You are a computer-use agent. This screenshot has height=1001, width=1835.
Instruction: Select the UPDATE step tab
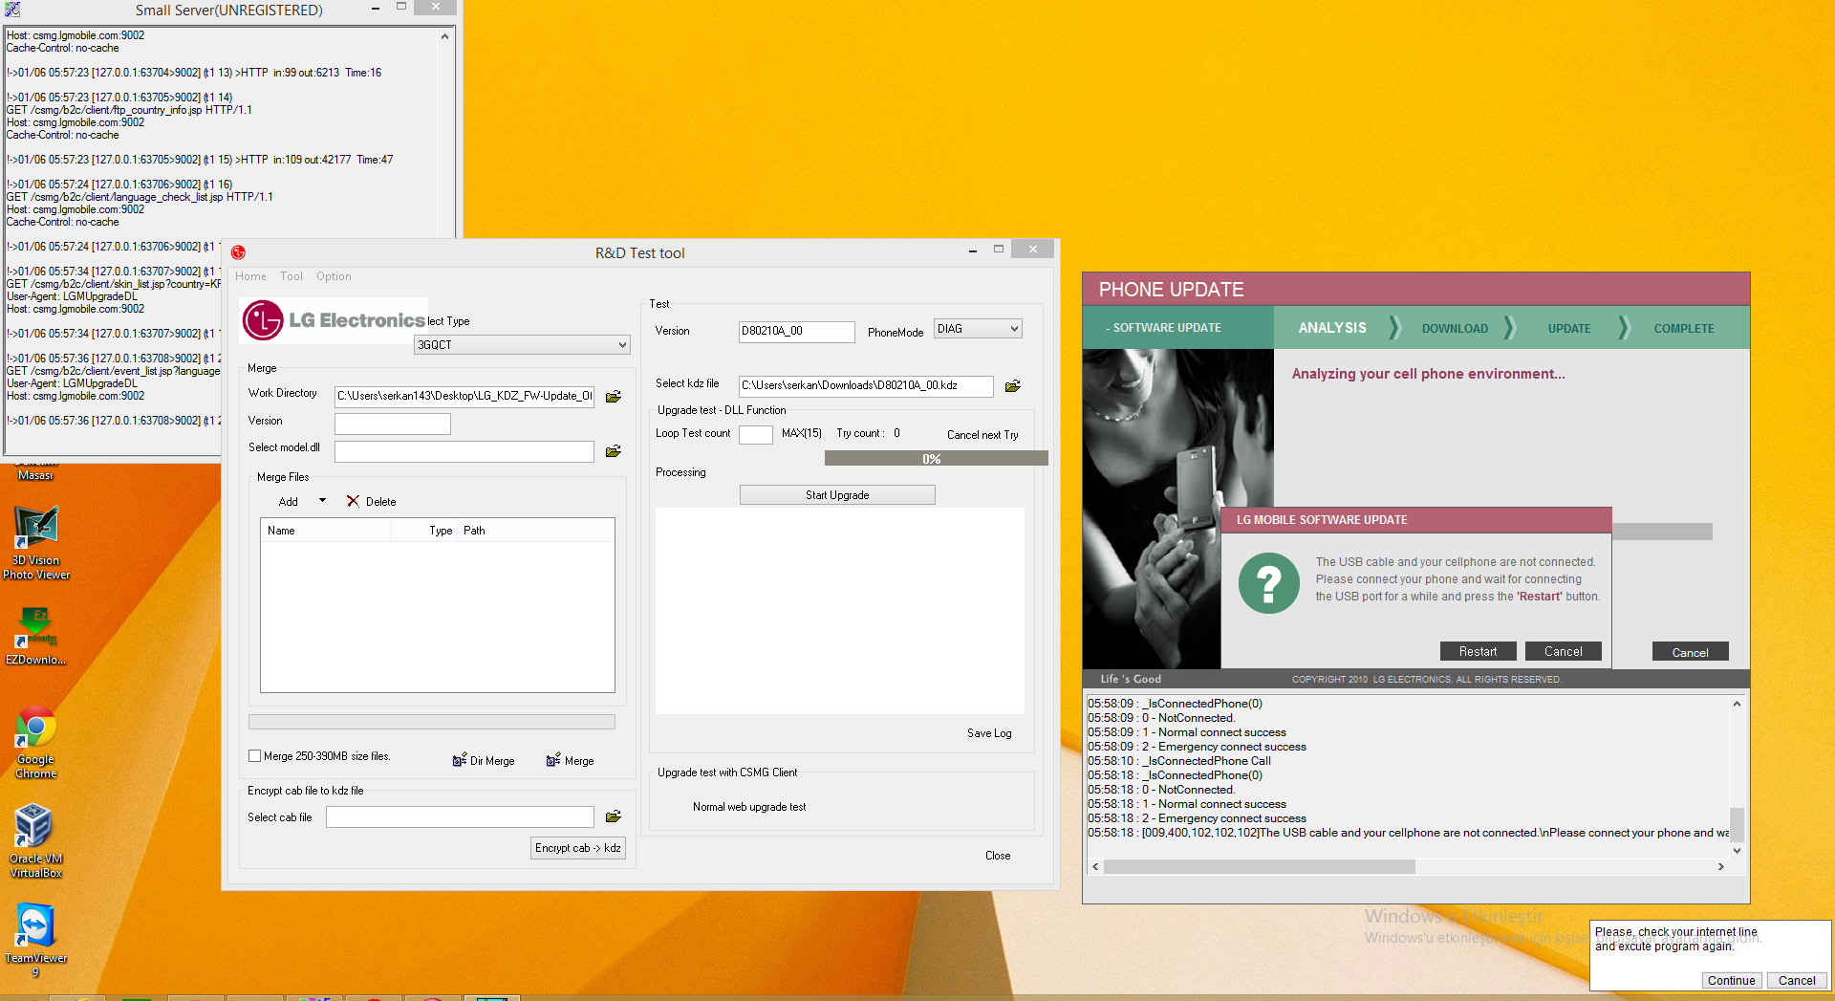click(x=1569, y=328)
